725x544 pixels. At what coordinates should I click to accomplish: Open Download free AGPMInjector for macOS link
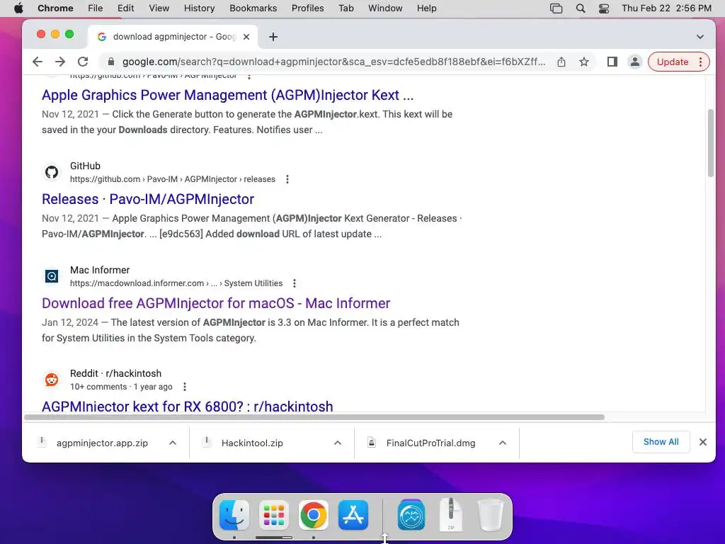tap(216, 303)
